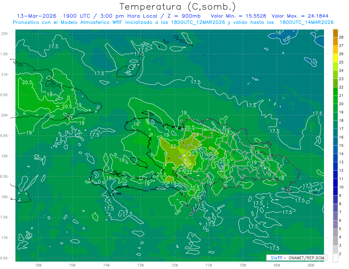This screenshot has width=349, height=269.
Task: Click the 70W longitude axis label
Action: 243,265
